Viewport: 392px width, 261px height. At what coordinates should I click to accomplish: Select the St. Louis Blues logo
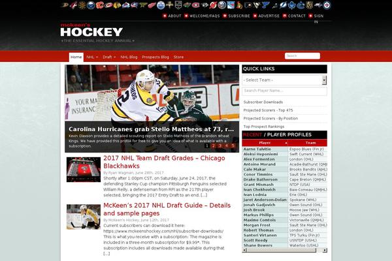pos(265,5)
